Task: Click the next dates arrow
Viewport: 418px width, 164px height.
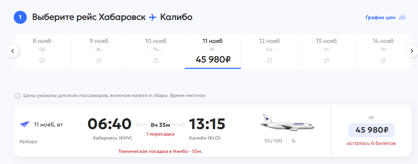Action: (x=411, y=51)
